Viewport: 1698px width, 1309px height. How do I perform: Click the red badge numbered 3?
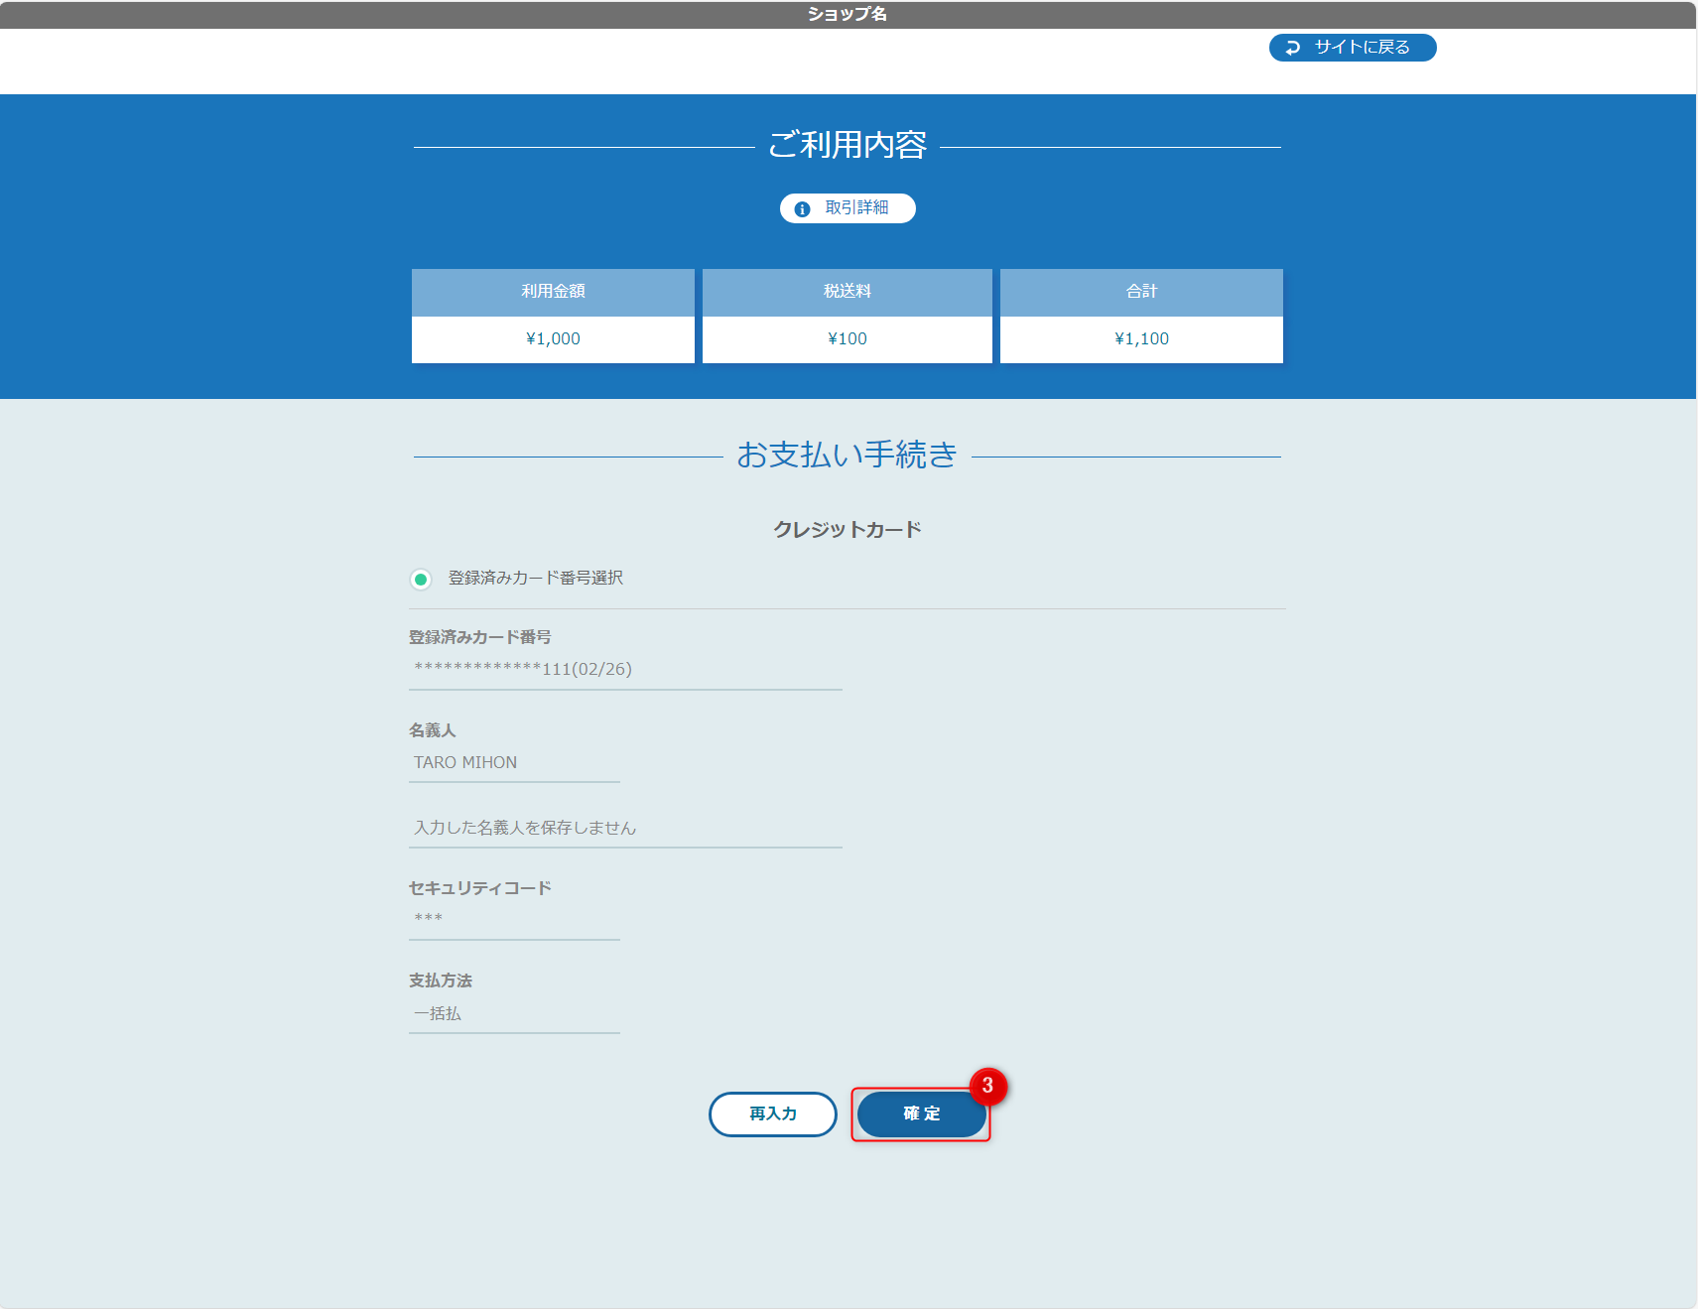pyautogui.click(x=987, y=1087)
